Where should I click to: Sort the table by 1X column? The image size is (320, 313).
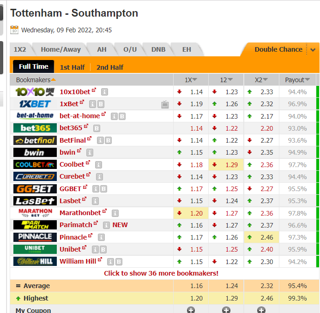(191, 80)
